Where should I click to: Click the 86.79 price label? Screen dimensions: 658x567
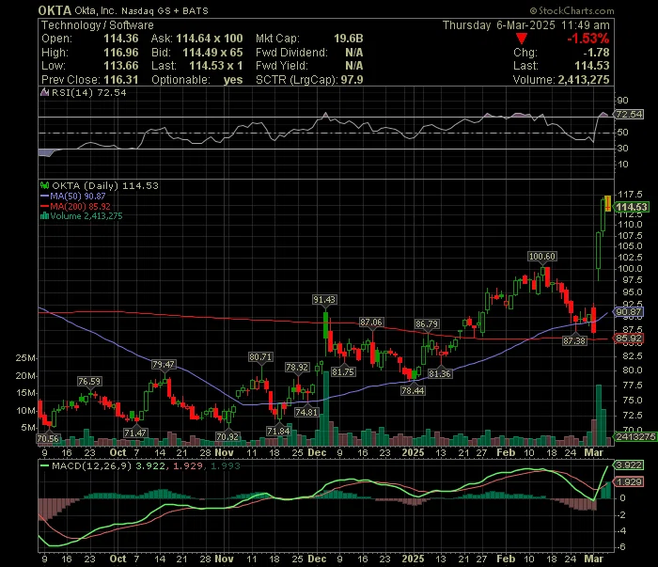click(x=427, y=324)
